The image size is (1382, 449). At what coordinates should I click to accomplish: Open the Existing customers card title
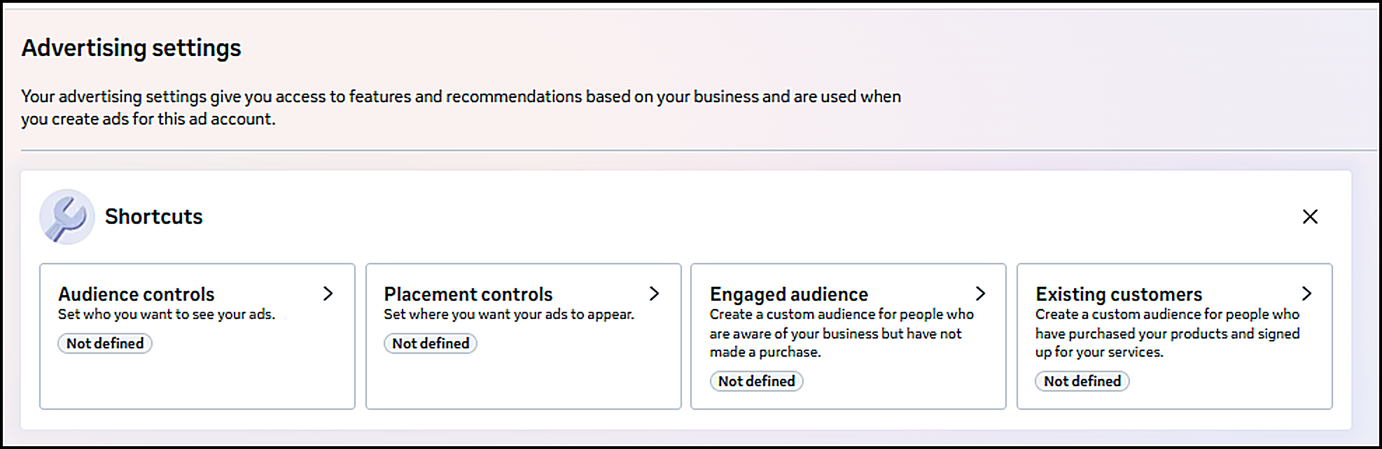tap(1119, 294)
